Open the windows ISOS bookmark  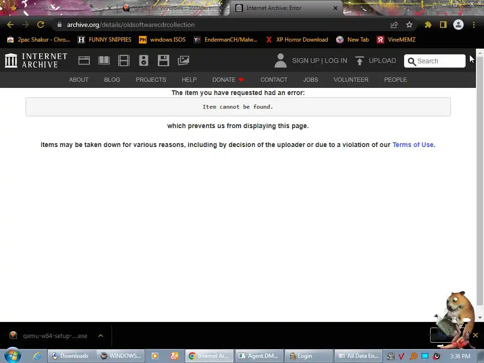click(163, 40)
